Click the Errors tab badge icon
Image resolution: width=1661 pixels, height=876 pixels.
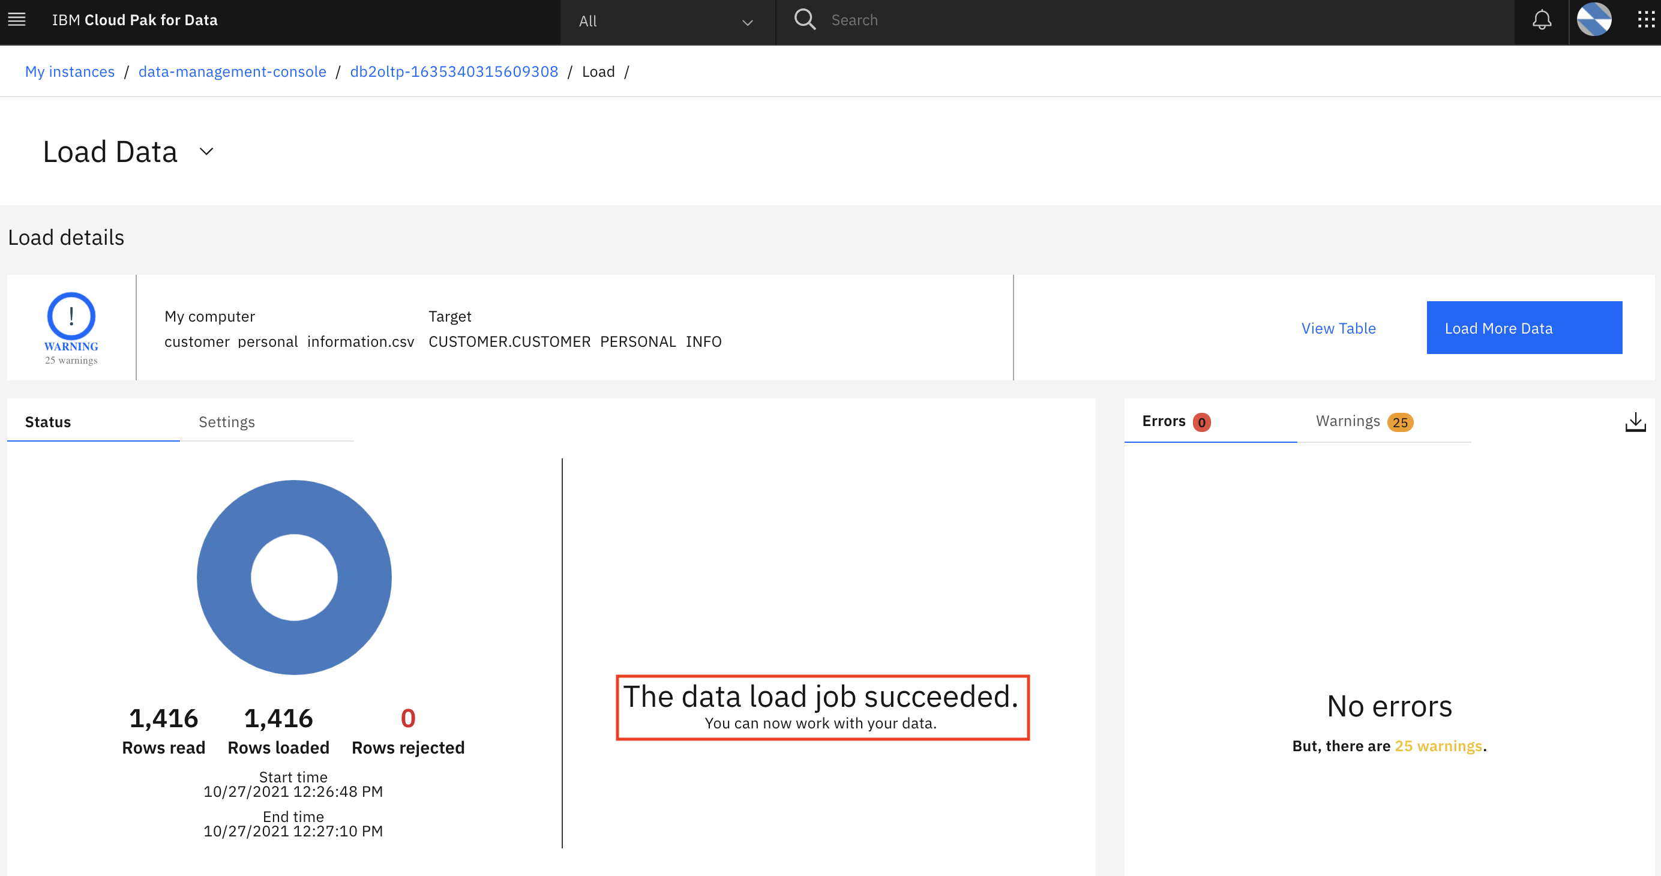[1202, 422]
